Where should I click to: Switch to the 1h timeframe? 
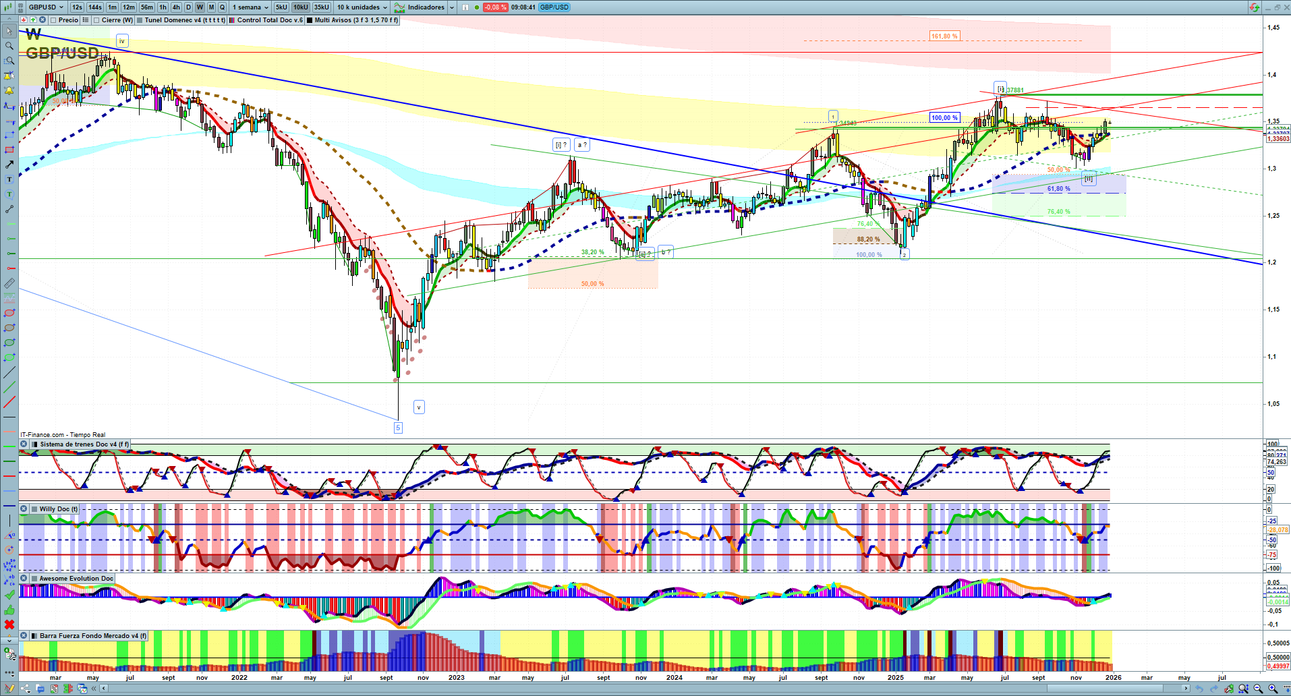pos(163,7)
